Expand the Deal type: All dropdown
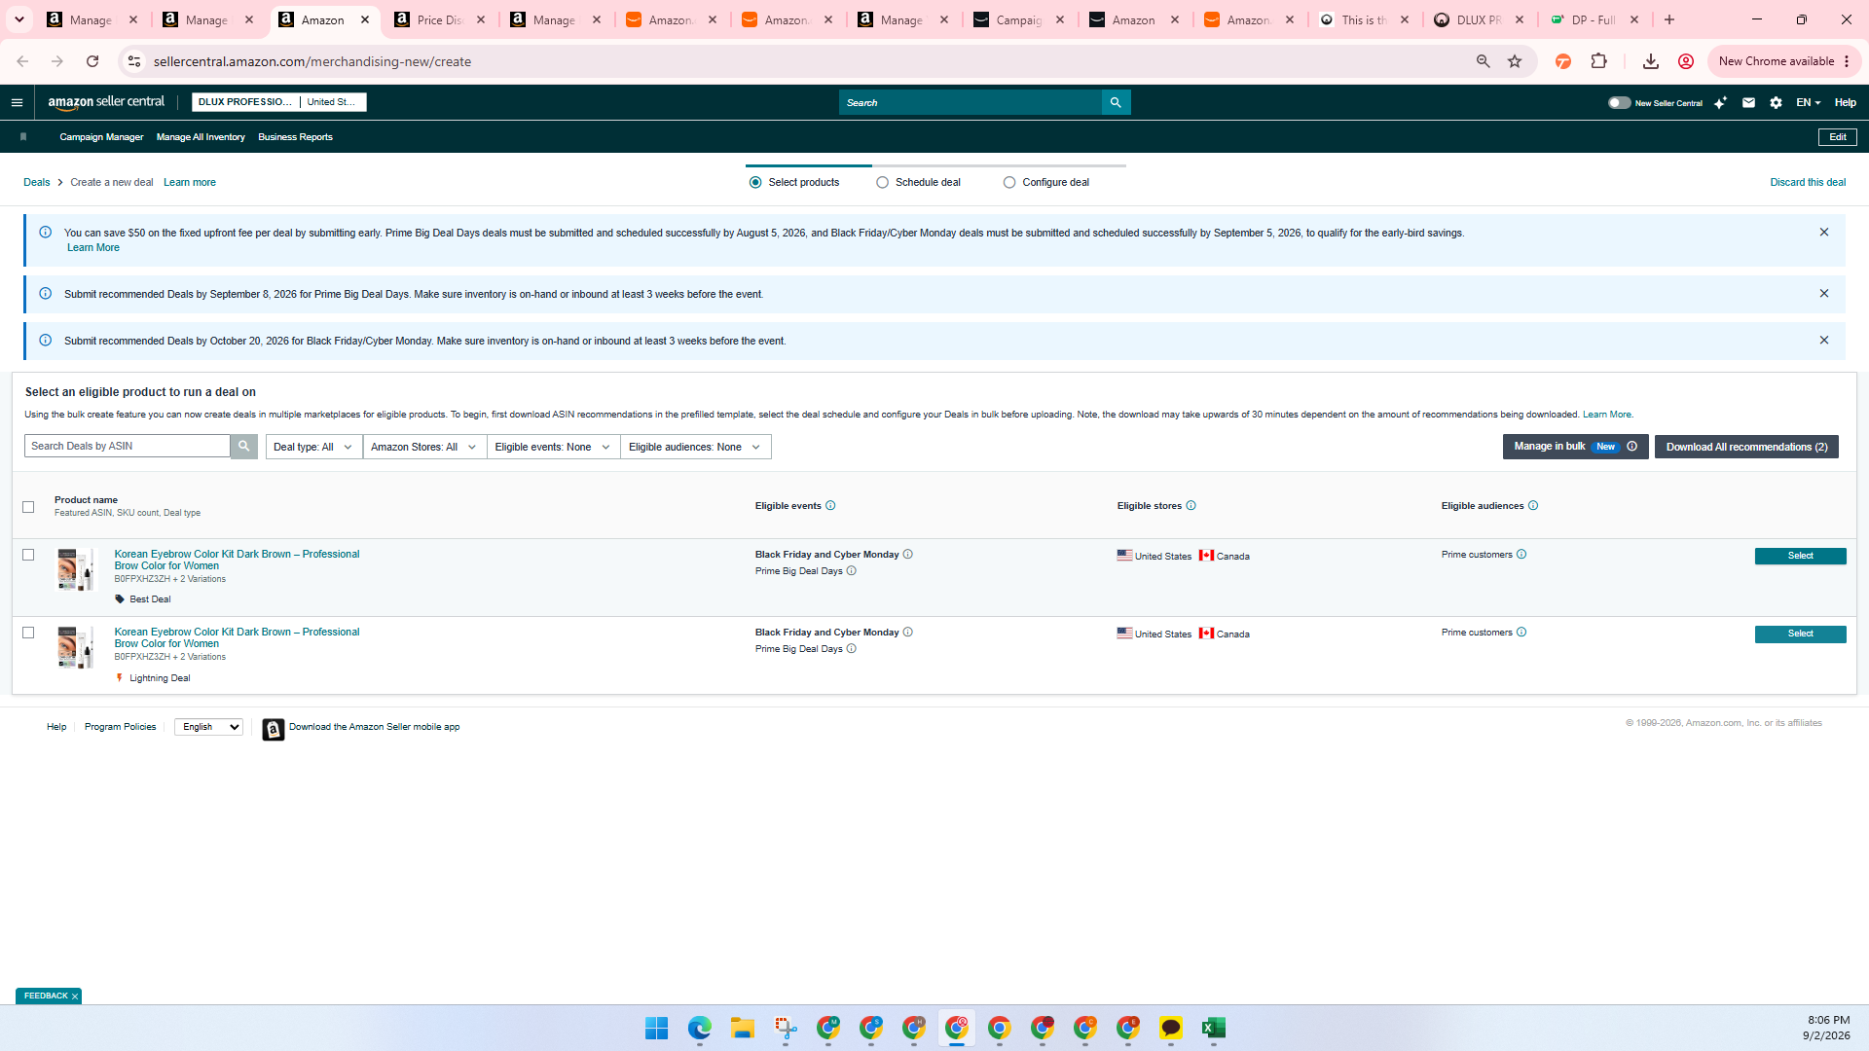Screen dimensions: 1869x1051 pos(313,447)
